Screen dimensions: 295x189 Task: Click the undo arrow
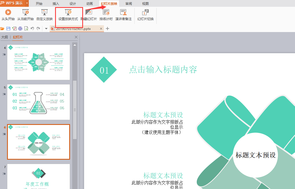[x=32, y=29]
